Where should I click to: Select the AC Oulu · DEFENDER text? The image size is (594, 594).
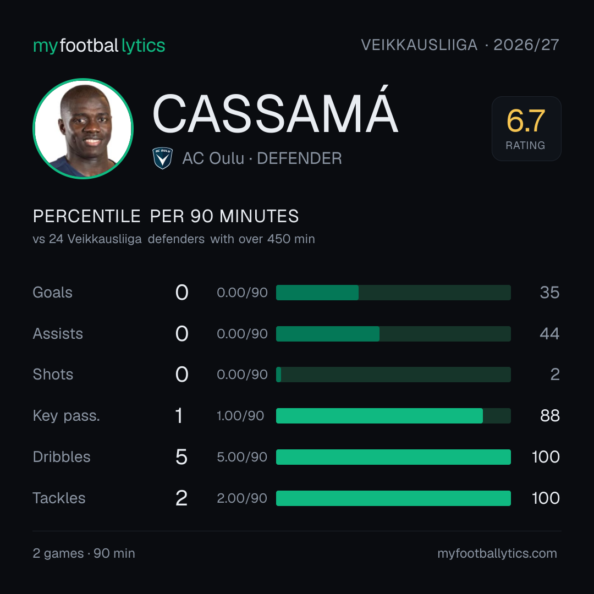262,158
